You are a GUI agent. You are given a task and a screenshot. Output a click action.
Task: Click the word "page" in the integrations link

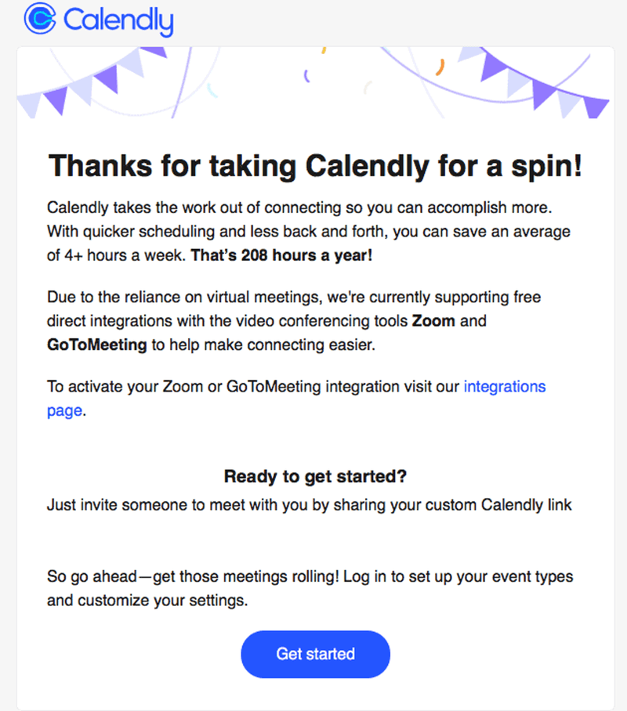pyautogui.click(x=64, y=410)
